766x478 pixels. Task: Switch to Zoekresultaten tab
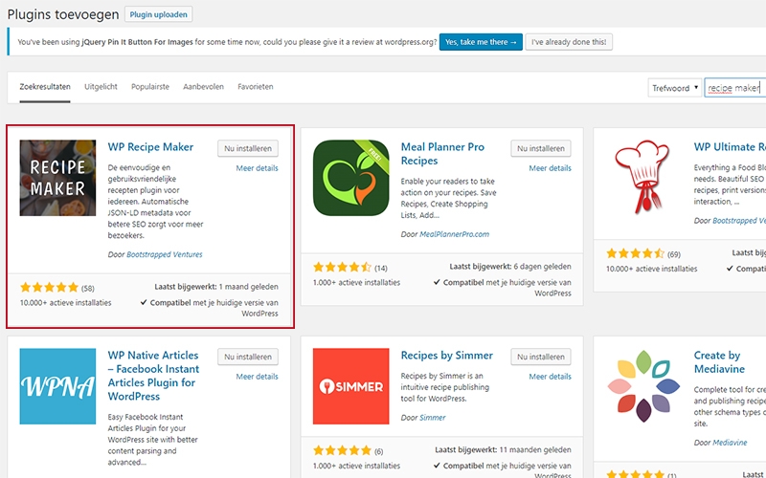tap(45, 87)
